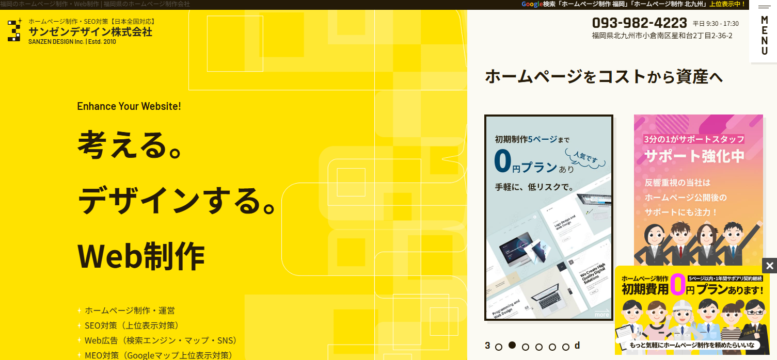Click the Web広告 service list item

click(161, 340)
